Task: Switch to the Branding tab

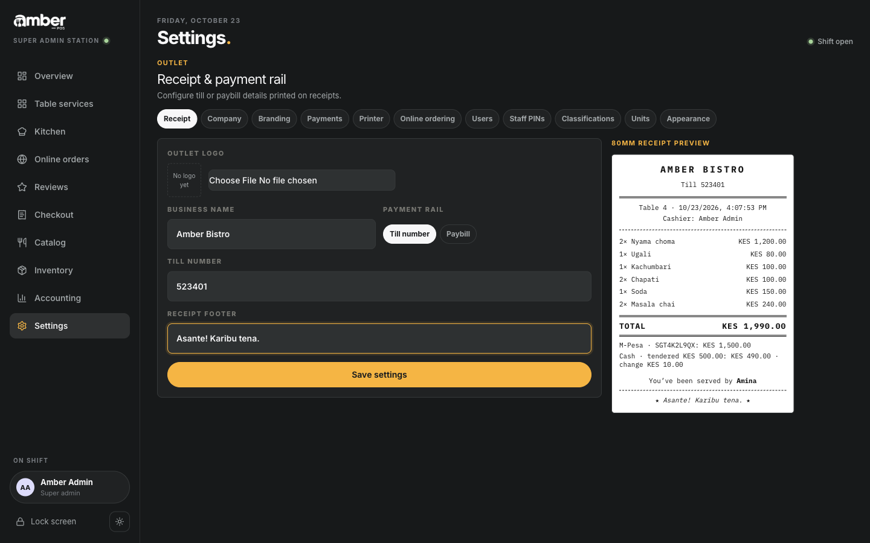Action: click(x=274, y=119)
